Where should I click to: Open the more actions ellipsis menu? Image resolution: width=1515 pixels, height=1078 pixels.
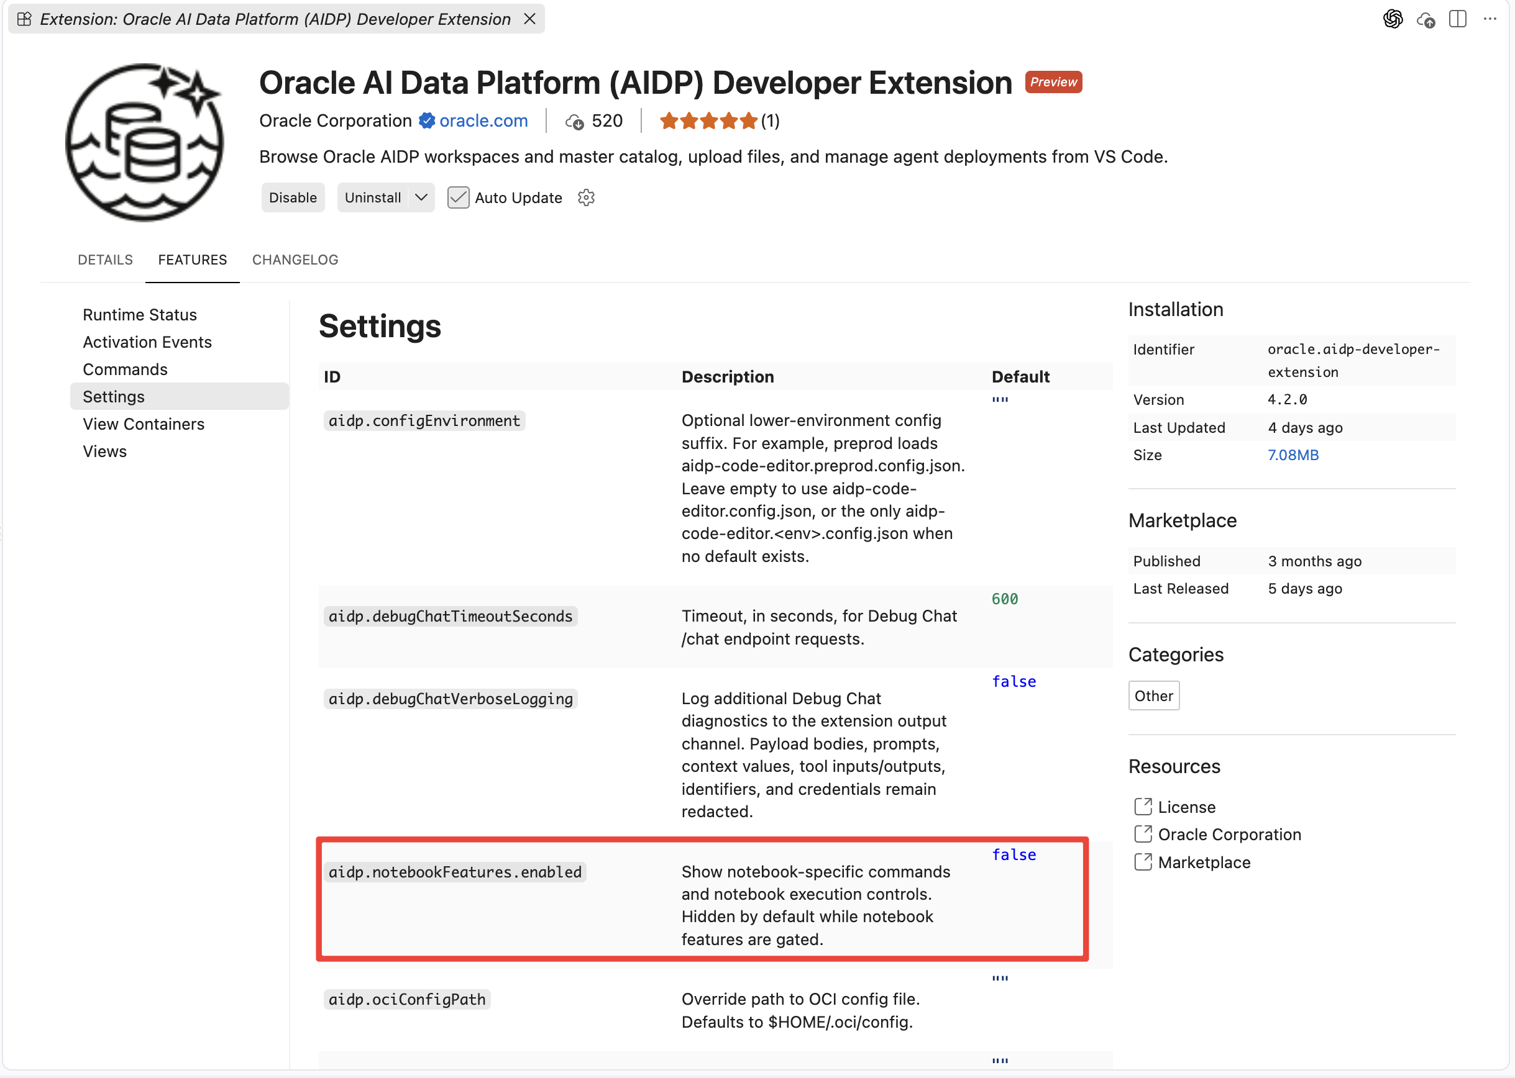pyautogui.click(x=1490, y=19)
